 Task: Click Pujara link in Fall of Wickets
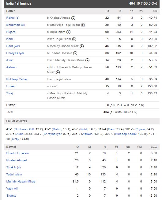tap(140, 129)
